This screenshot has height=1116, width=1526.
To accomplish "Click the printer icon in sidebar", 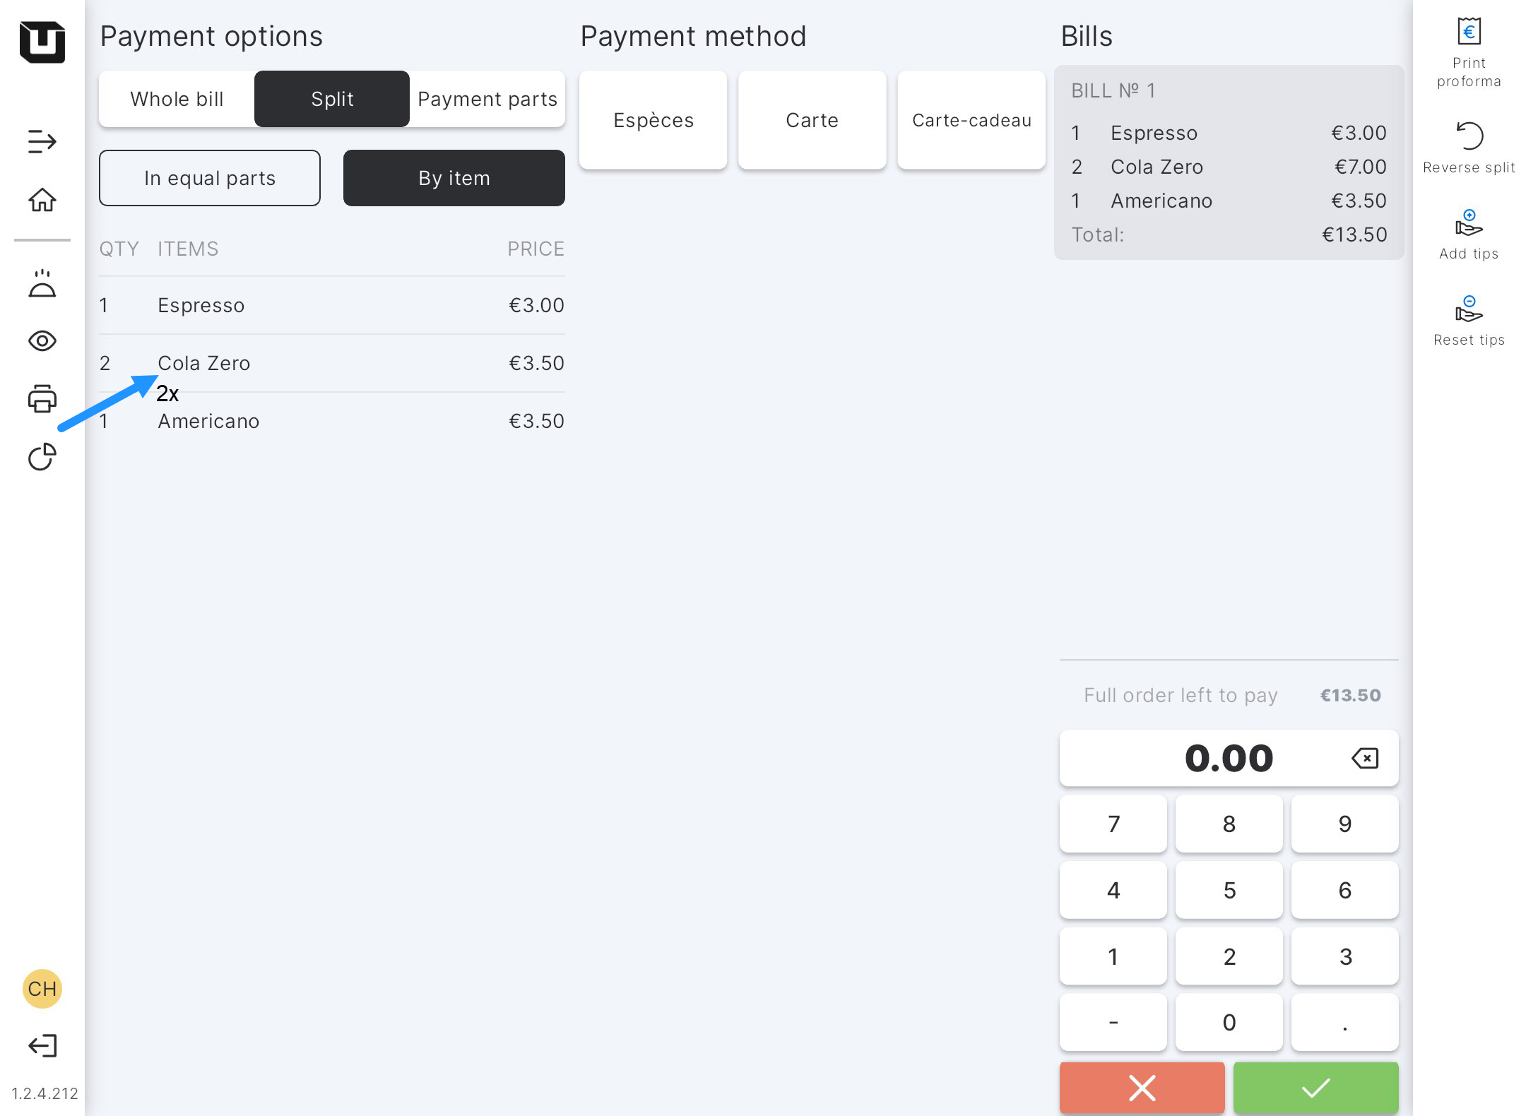I will coord(42,399).
